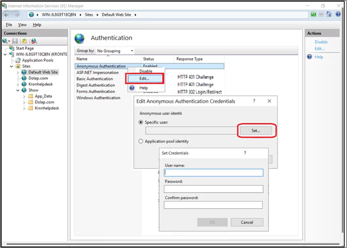Expand the Default Web Site node
Image resolution: width=347 pixels, height=248 pixels.
click(x=18, y=72)
